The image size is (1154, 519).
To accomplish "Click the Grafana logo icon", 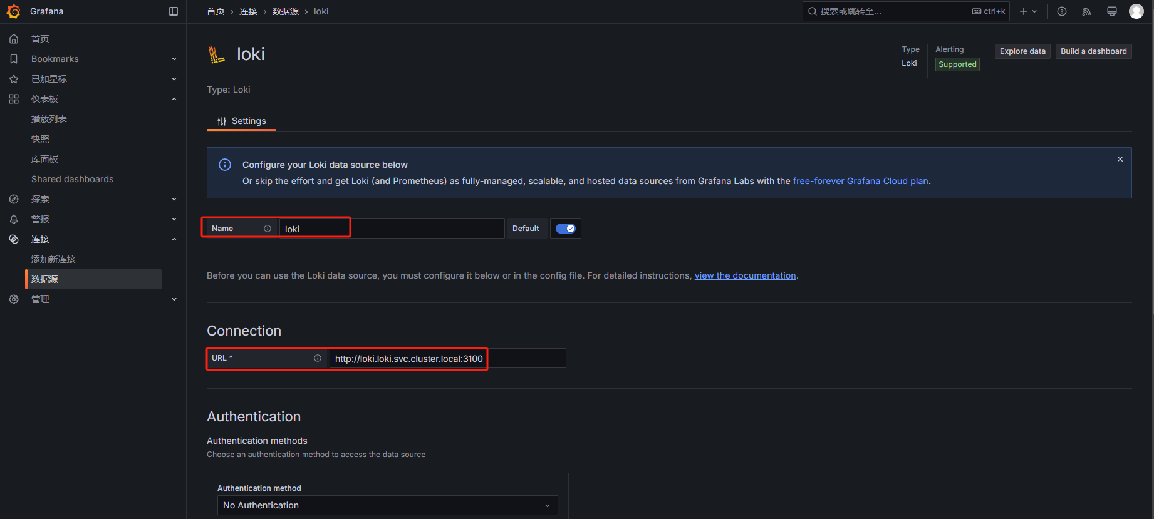I will coord(13,11).
